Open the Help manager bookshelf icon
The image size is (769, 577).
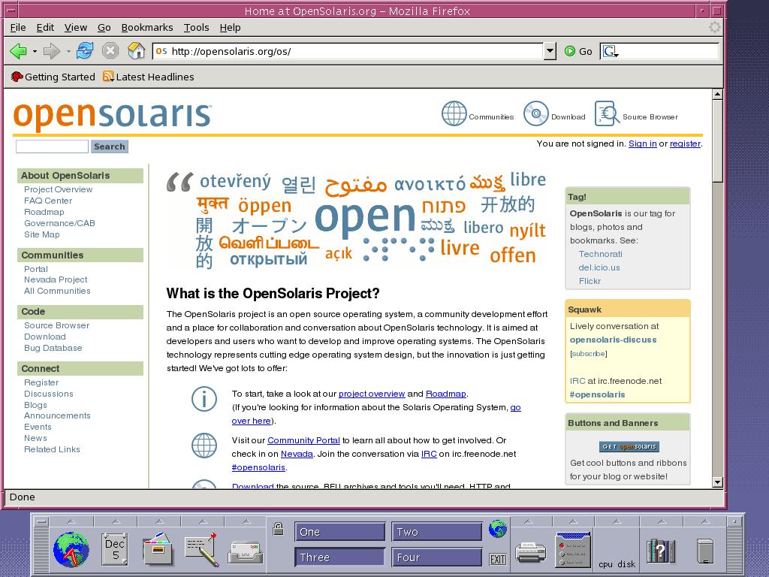tap(661, 551)
